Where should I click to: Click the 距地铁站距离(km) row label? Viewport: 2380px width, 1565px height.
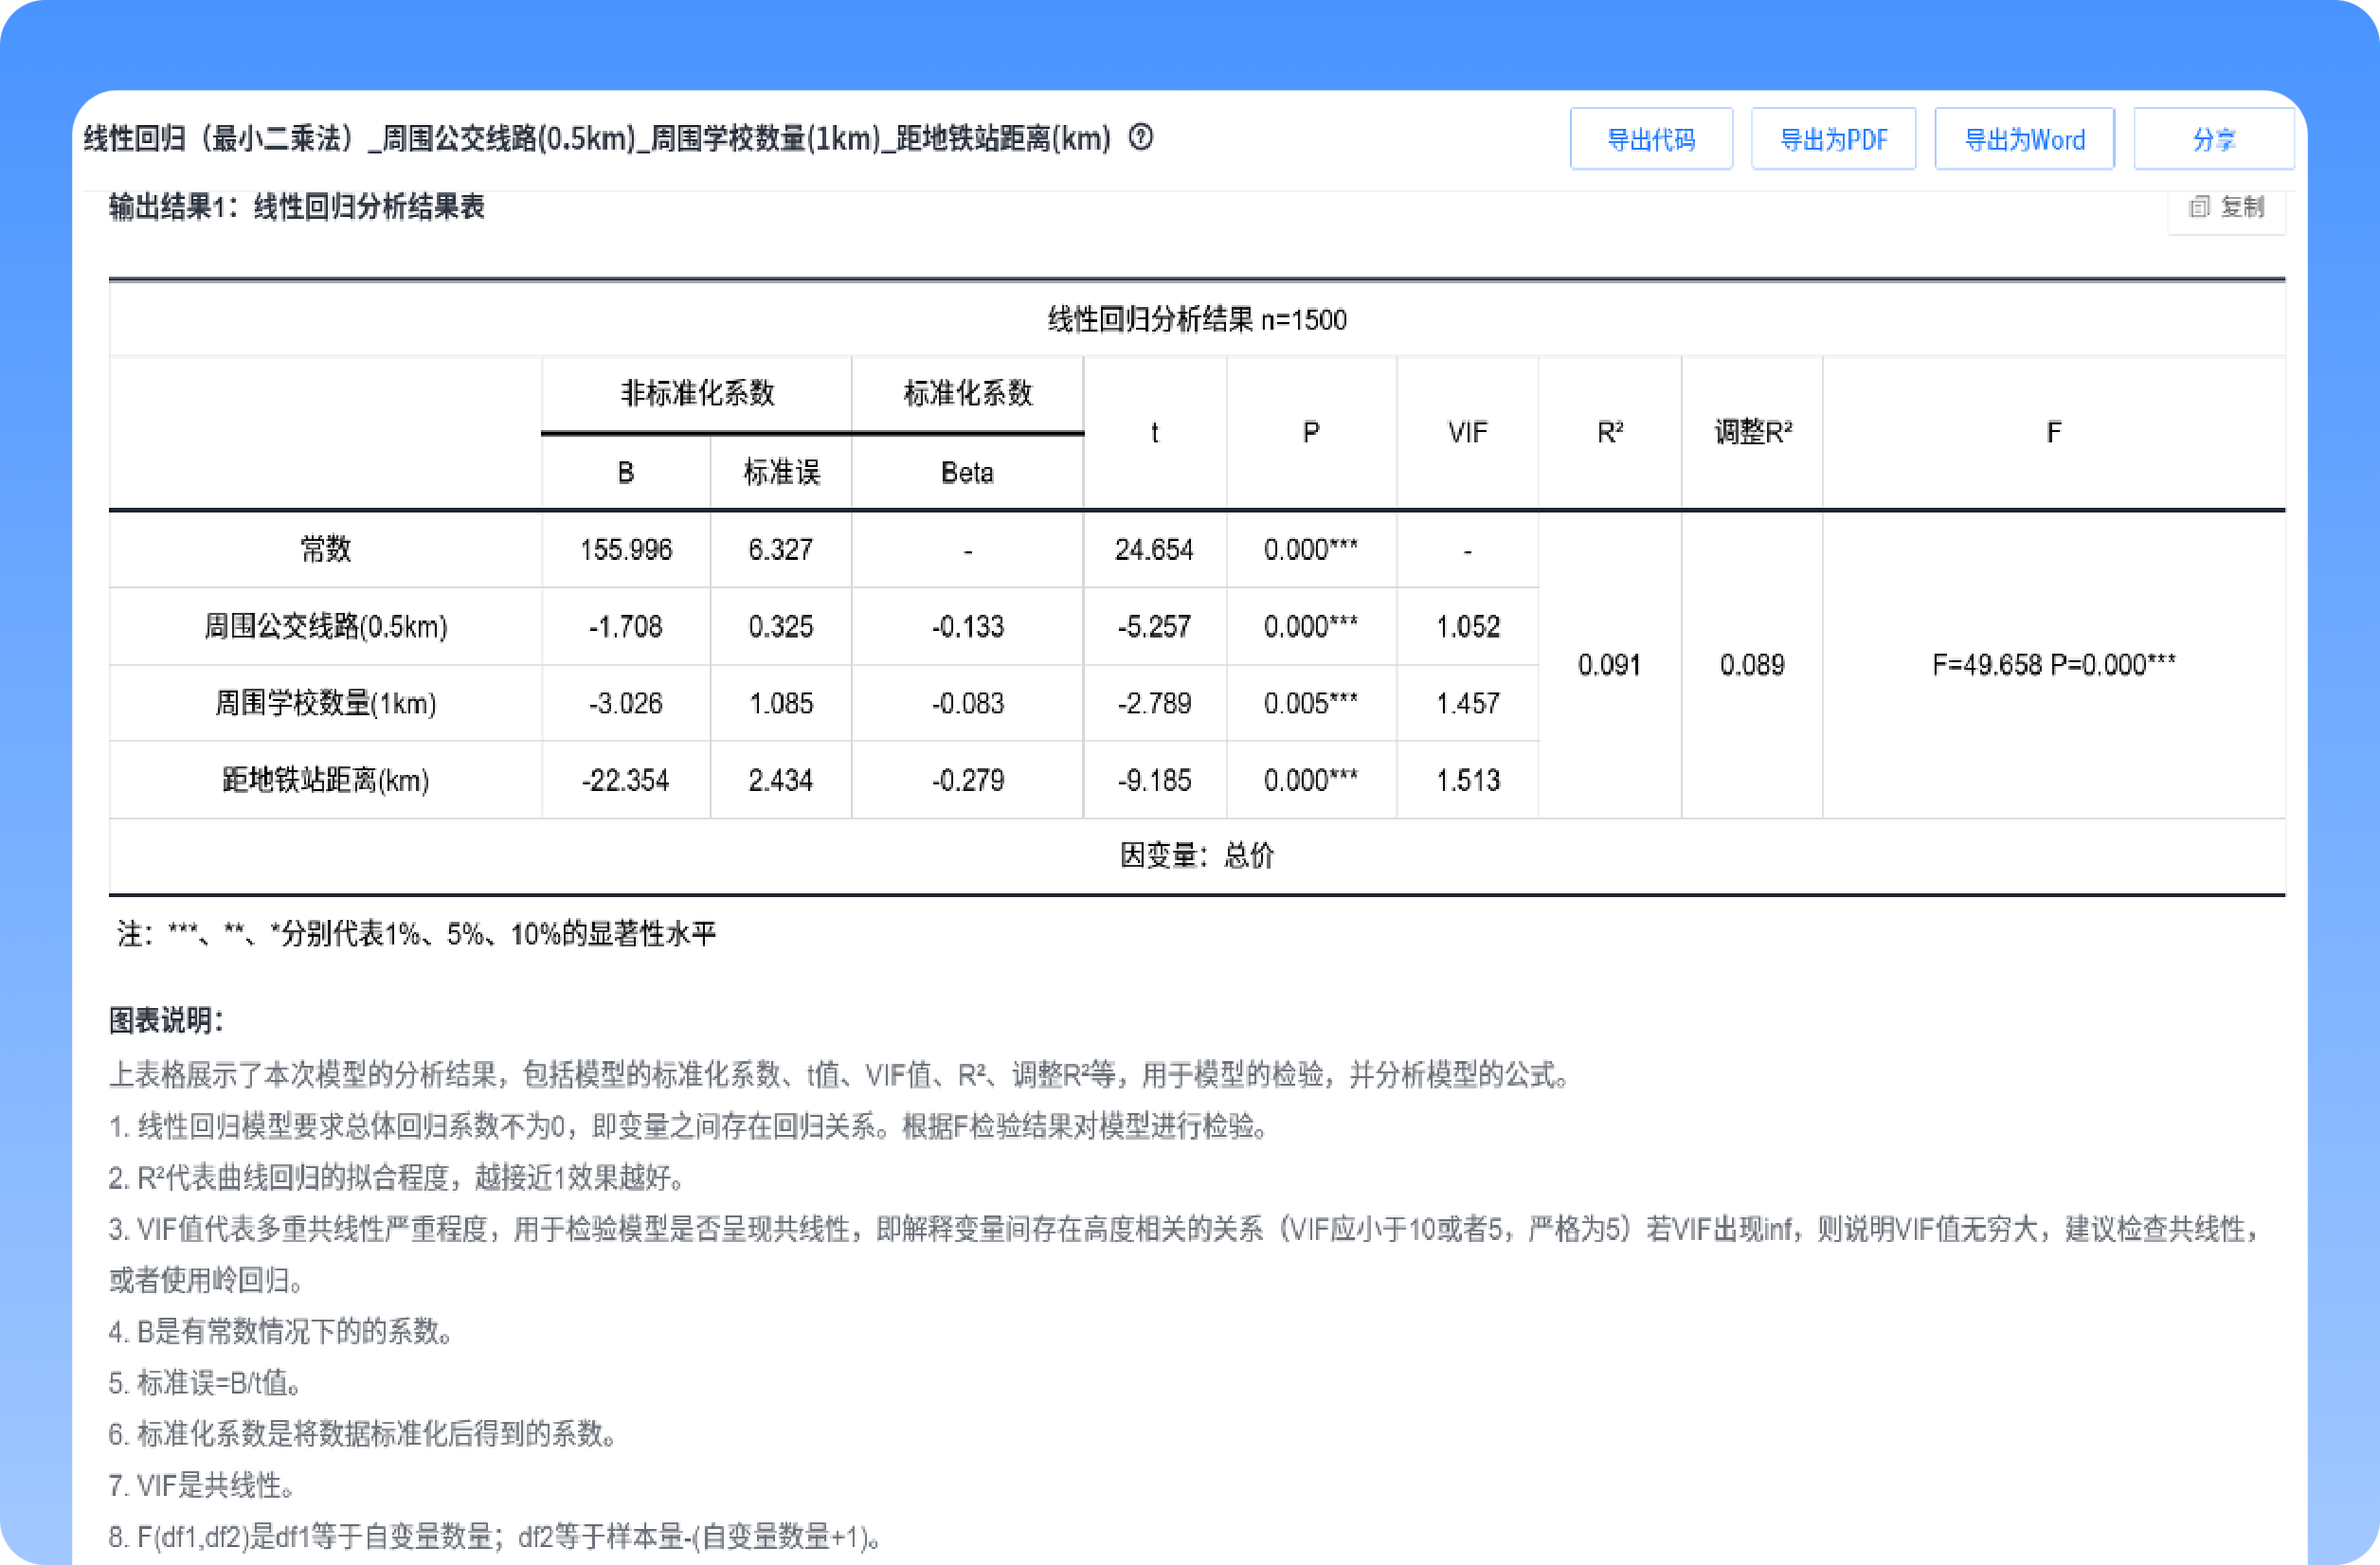[325, 780]
